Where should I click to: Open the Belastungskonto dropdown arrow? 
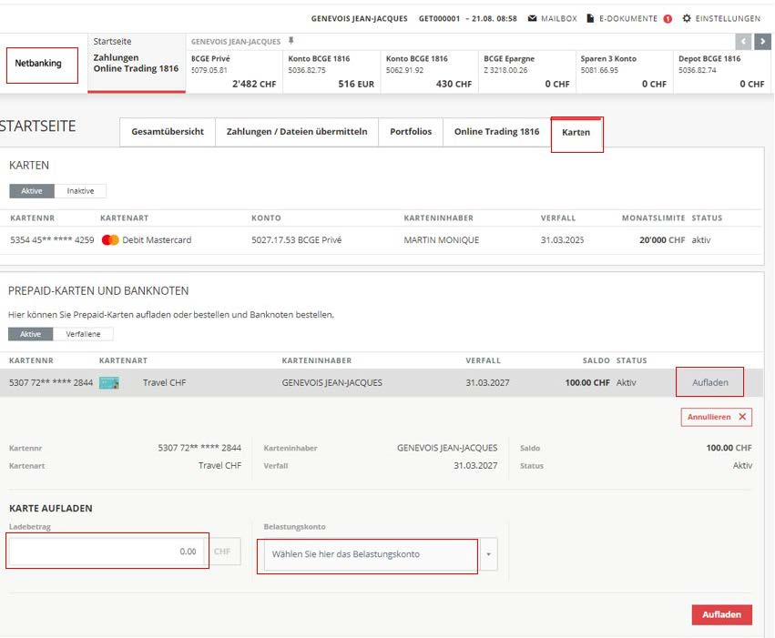[488, 554]
